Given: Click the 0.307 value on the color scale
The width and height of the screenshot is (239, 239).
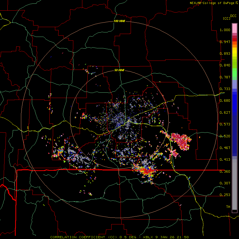Looking at the screenshot, I should [x=225, y=183].
